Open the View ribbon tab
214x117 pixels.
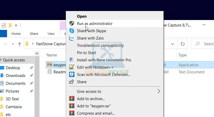click(x=51, y=34)
